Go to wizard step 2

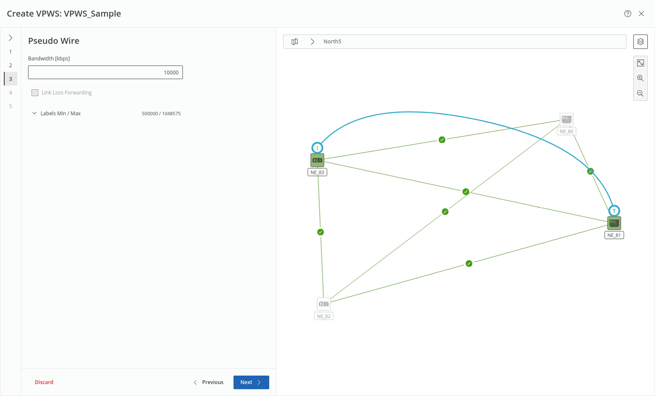coord(11,66)
